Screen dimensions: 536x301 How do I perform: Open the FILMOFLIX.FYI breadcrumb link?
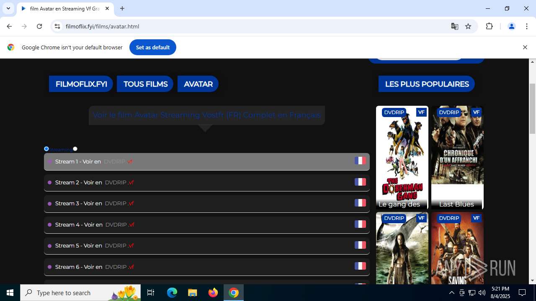click(x=81, y=84)
